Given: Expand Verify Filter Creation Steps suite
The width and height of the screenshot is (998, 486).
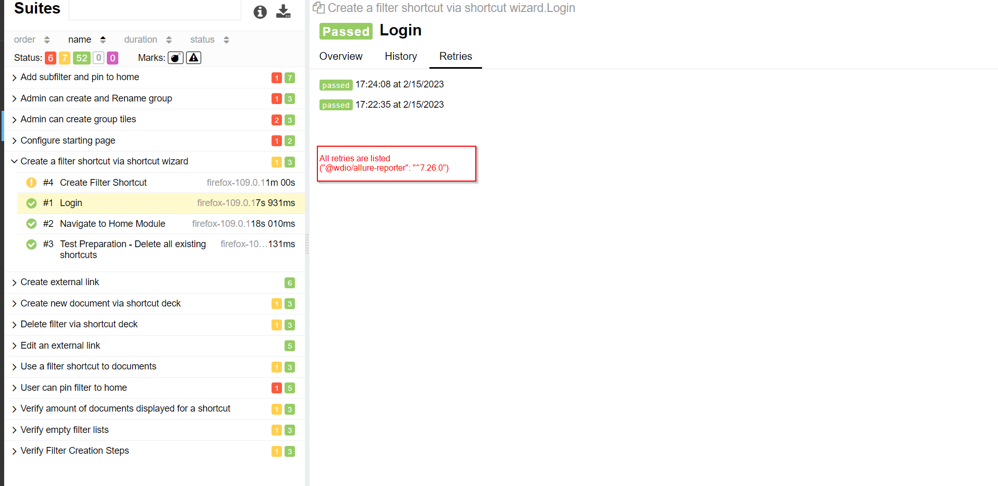Looking at the screenshot, I should pos(154,451).
